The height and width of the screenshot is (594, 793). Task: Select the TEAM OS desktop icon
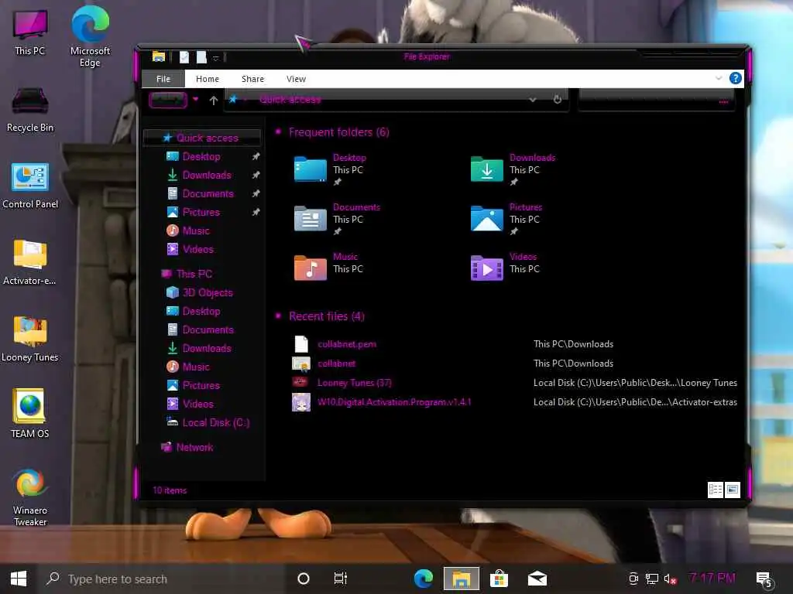30,413
